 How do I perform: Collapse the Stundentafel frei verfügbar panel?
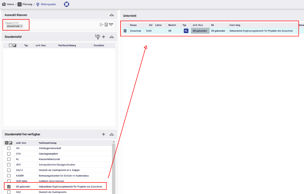click(x=112, y=134)
